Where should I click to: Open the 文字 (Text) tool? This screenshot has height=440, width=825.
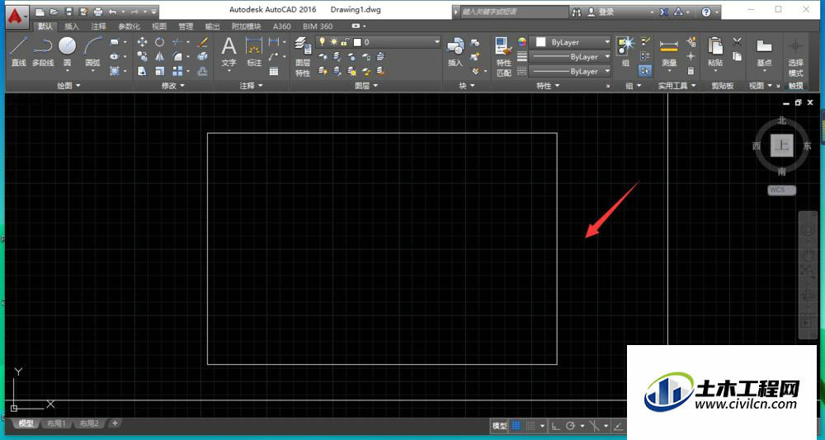click(229, 51)
